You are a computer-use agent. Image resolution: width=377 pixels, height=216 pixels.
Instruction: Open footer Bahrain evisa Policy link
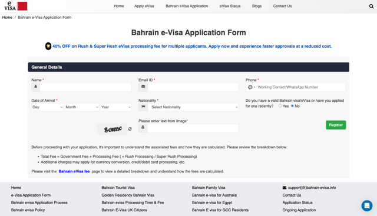pos(28,210)
